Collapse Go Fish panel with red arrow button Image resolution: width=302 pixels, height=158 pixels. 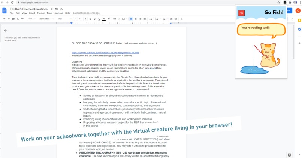241,13
